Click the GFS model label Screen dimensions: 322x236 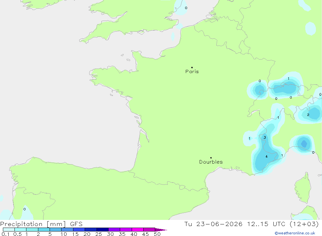(76, 224)
